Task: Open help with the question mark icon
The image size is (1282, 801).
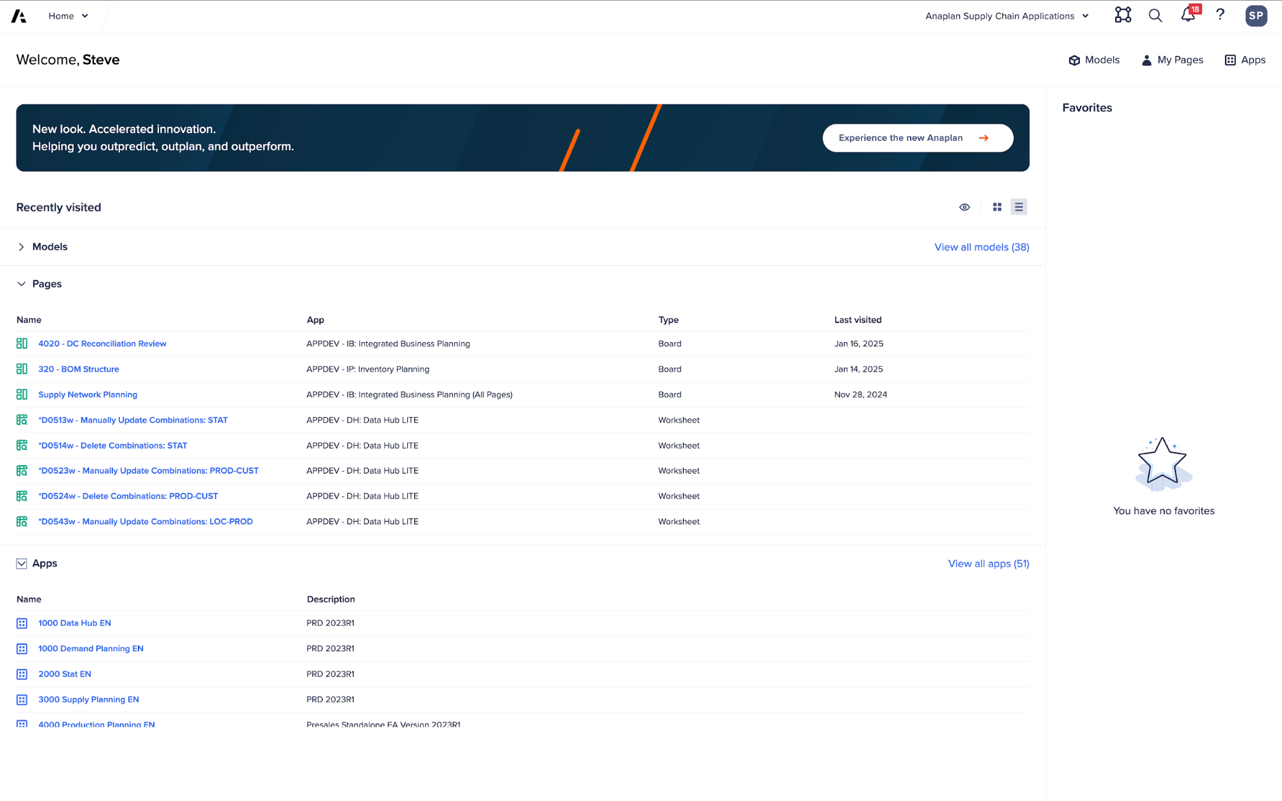Action: pyautogui.click(x=1220, y=15)
